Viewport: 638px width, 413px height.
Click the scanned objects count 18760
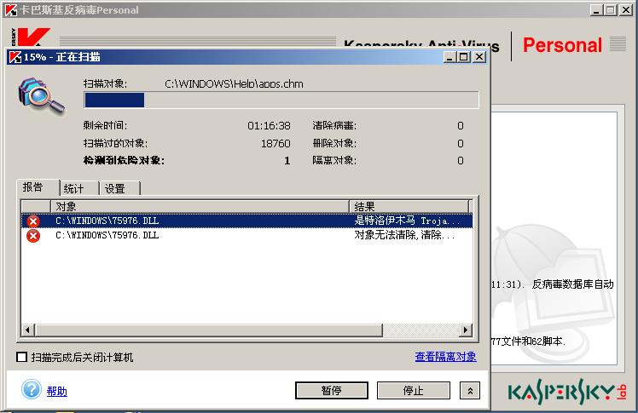[x=275, y=143]
